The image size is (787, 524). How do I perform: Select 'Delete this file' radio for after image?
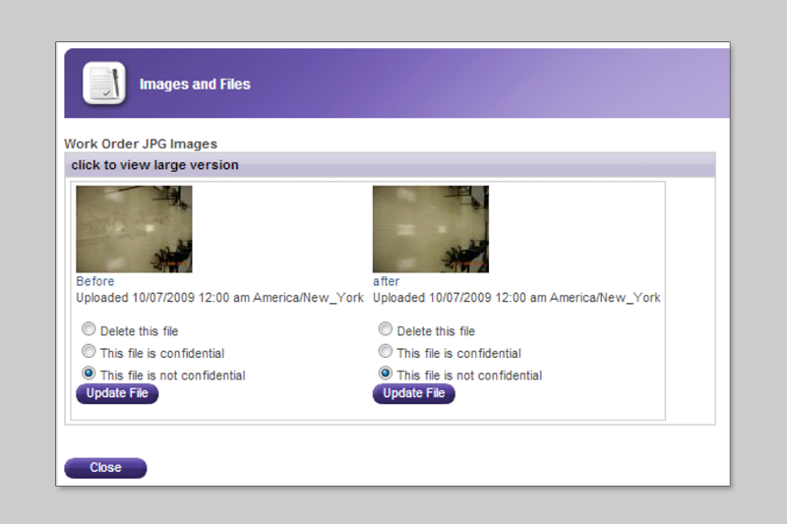point(386,330)
